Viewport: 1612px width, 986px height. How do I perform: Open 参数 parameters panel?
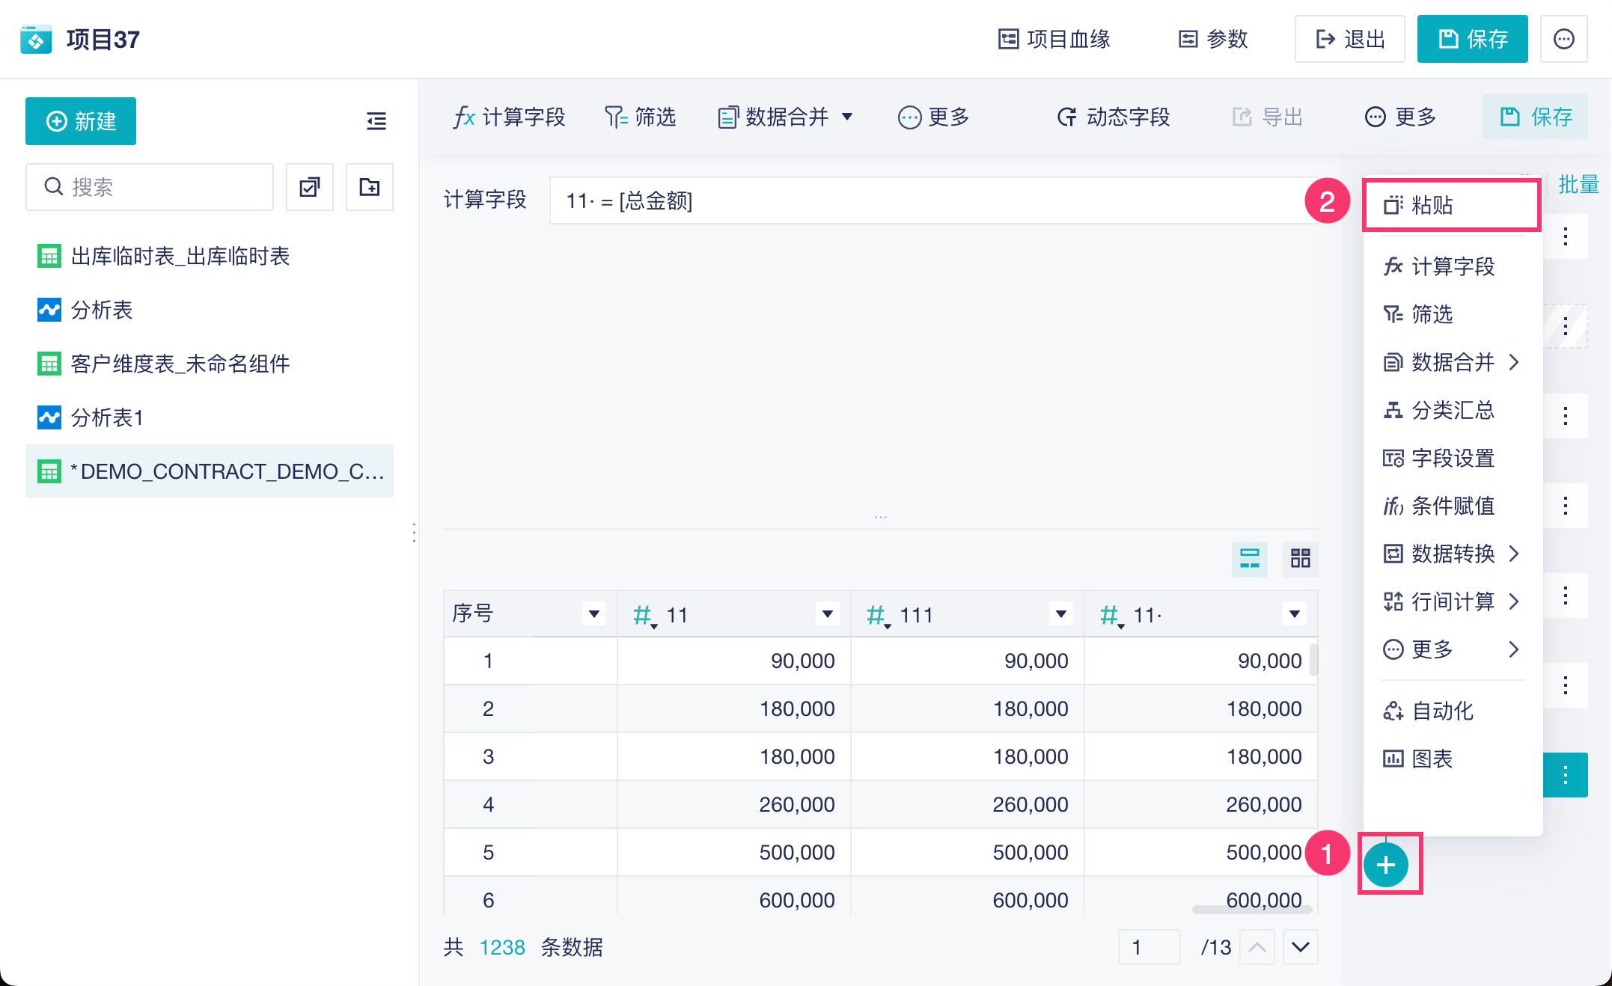coord(1212,39)
